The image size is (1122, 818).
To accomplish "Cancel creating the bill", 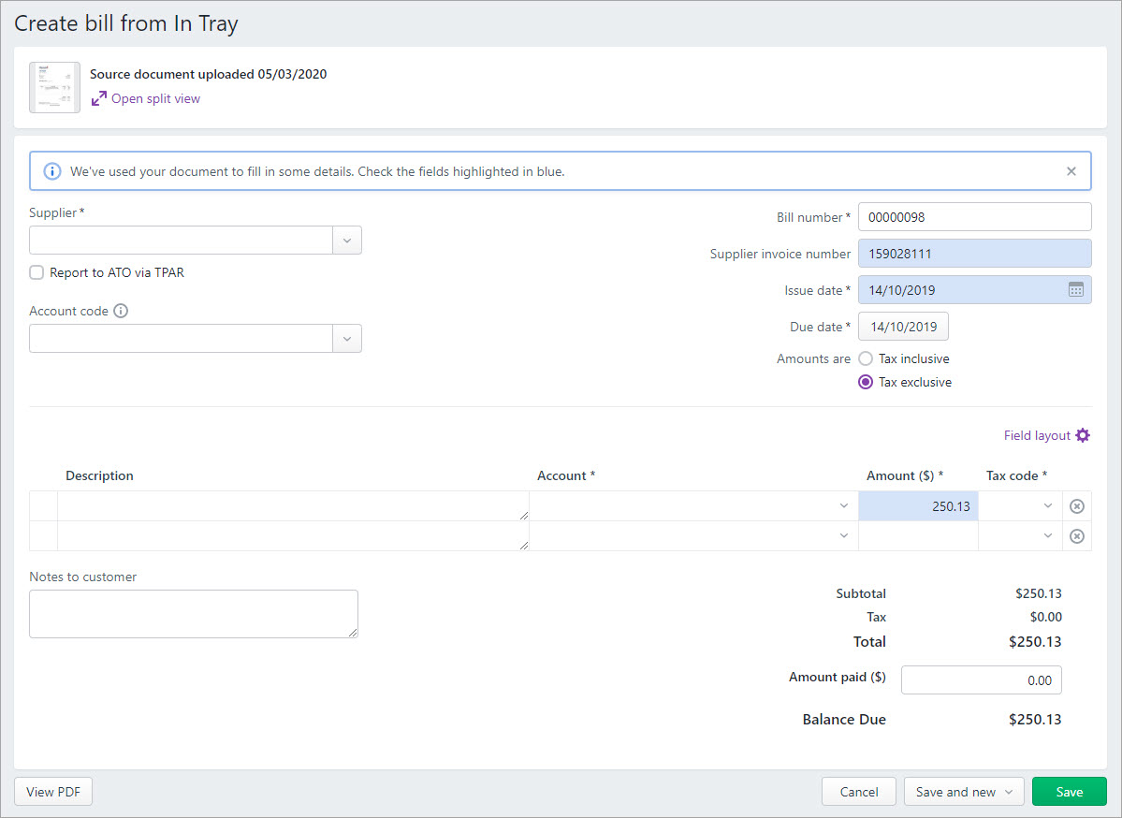I will (858, 791).
